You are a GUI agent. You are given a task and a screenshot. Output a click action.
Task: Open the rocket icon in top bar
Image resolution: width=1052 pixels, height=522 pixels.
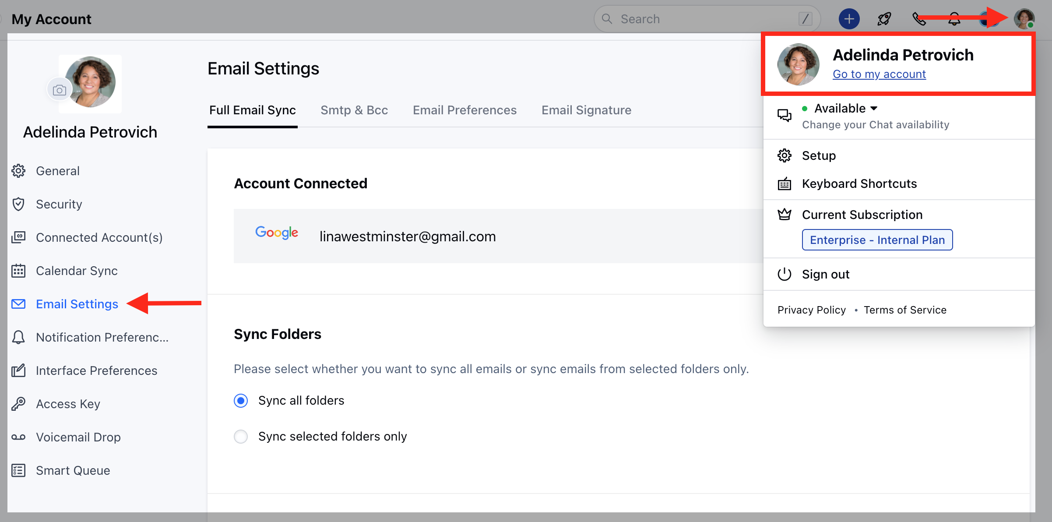[x=884, y=19]
